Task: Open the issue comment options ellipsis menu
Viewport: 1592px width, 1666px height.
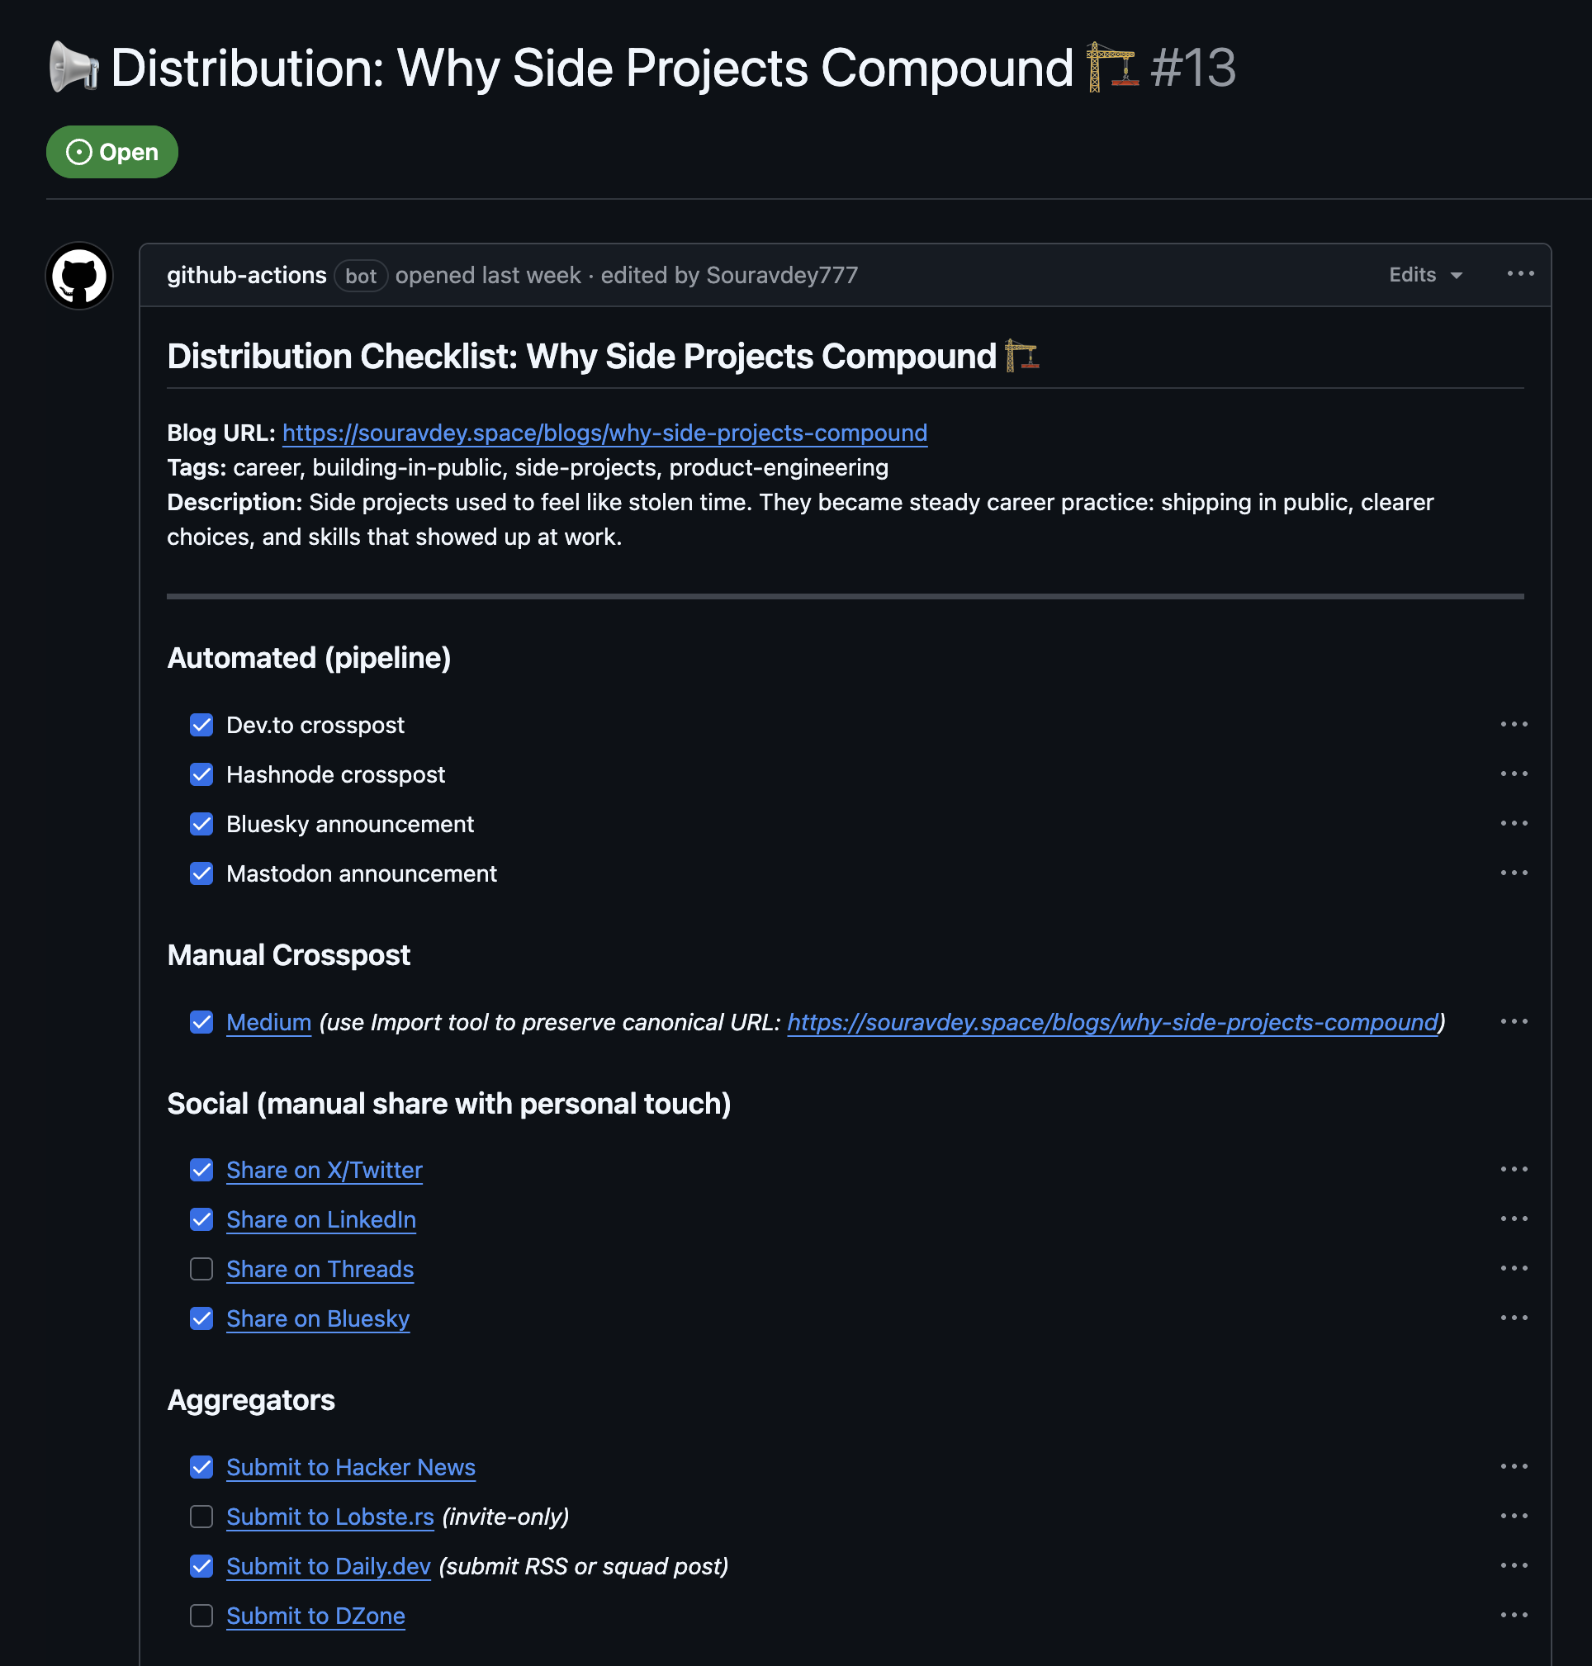Action: pos(1520,274)
